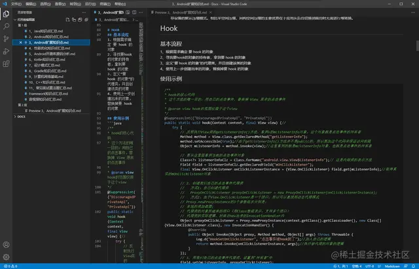This screenshot has width=419, height=269.
Task: Click the UTF-8 encoding selector
Action: pyautogui.click(x=370, y=266)
